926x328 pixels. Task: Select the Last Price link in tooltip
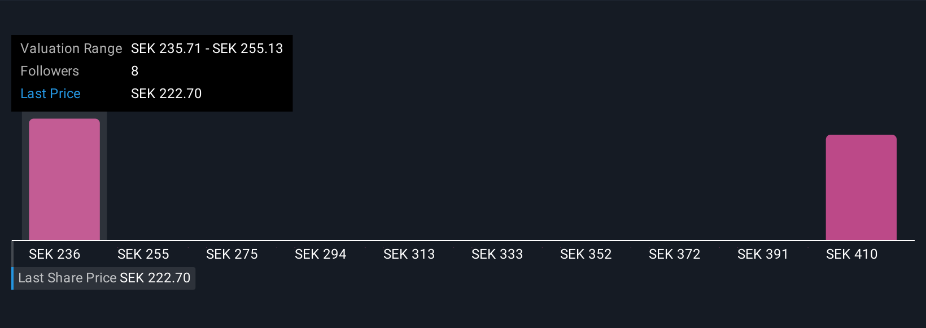pyautogui.click(x=50, y=94)
